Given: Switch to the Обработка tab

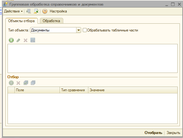Looking at the screenshot, I should pyautogui.click(x=51, y=21).
